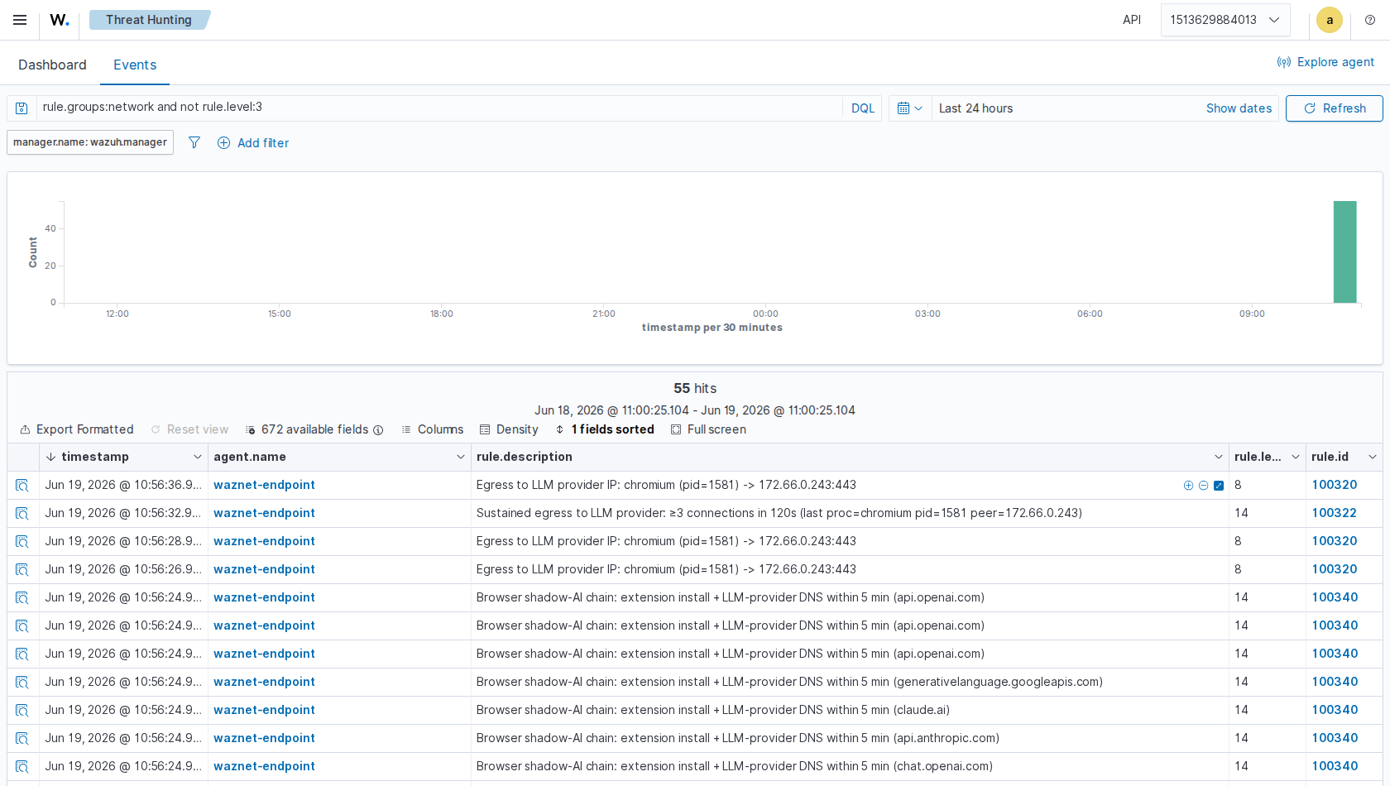Image resolution: width=1390 pixels, height=786 pixels.
Task: Click the timestamp sort arrow icon
Action: (x=50, y=457)
